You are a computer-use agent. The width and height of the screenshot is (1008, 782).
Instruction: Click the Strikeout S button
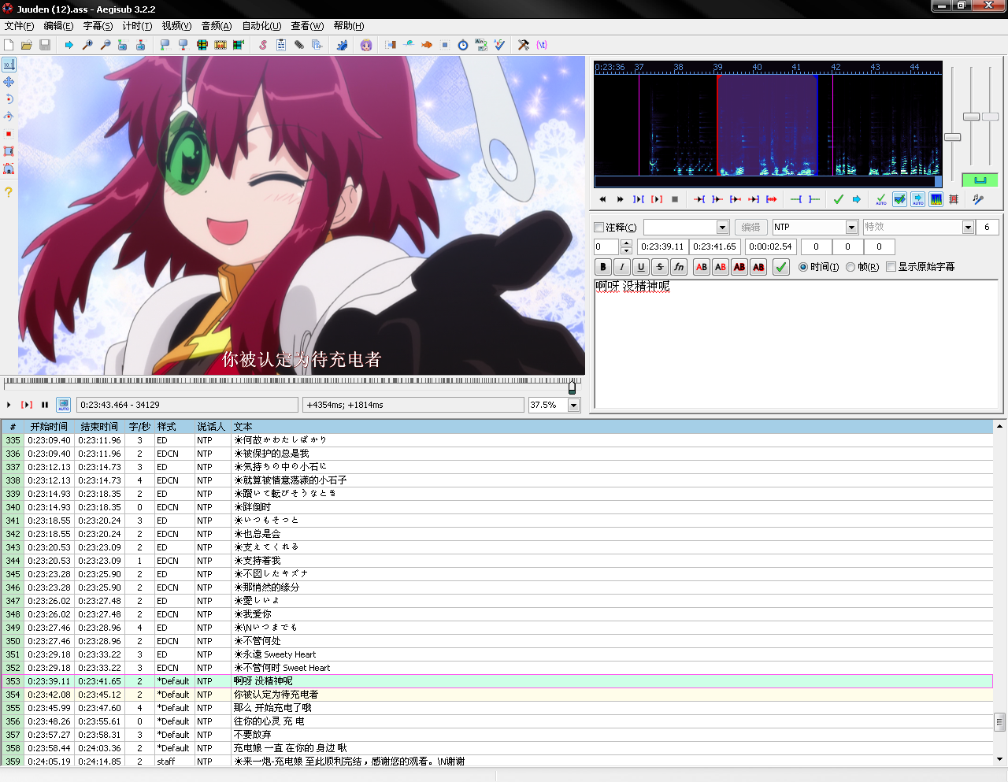[x=660, y=267]
